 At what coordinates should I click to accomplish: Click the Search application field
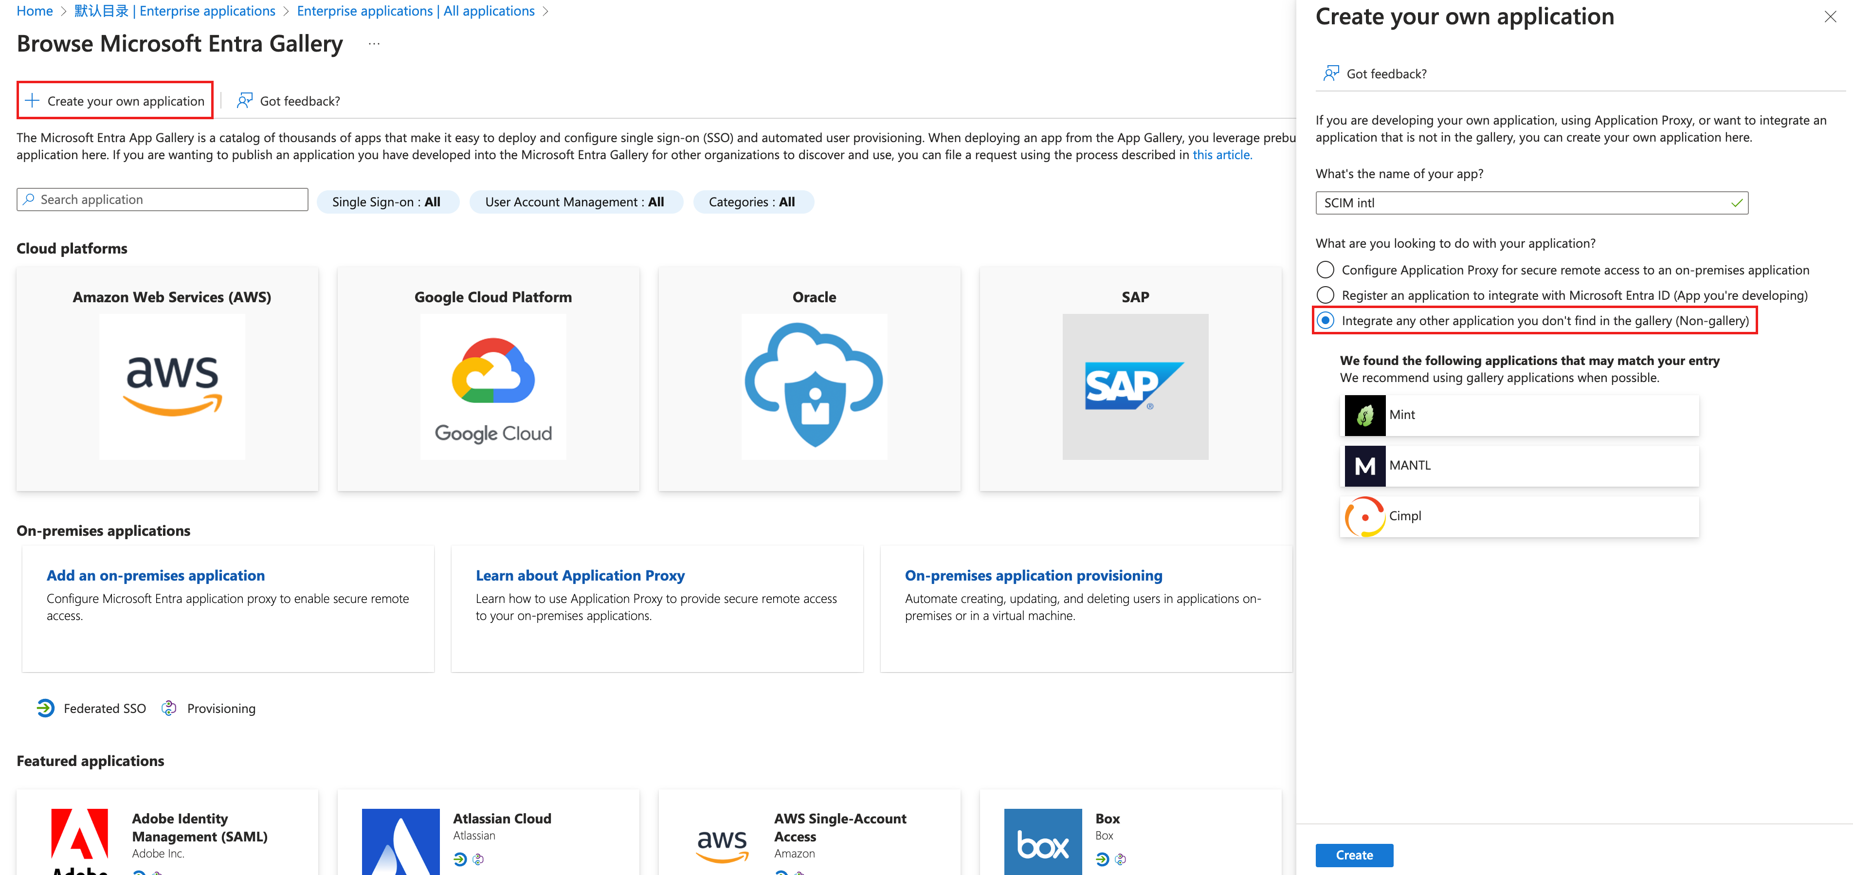pyautogui.click(x=162, y=200)
